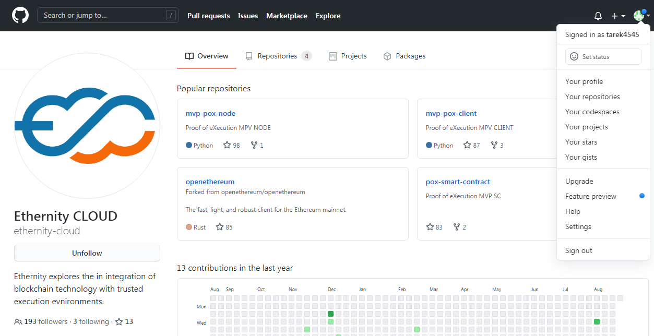This screenshot has width=654, height=336.
Task: Click the smiley icon in Set status
Action: click(574, 56)
